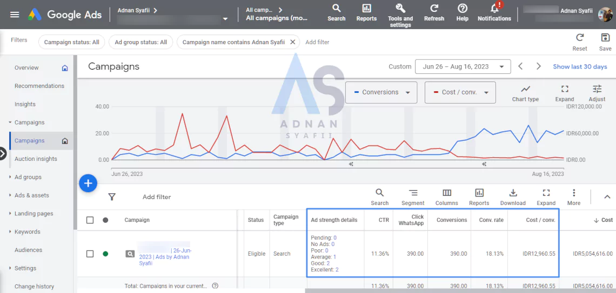Expand Ad groups in the sidebar
This screenshot has width=616, height=293.
coord(10,177)
